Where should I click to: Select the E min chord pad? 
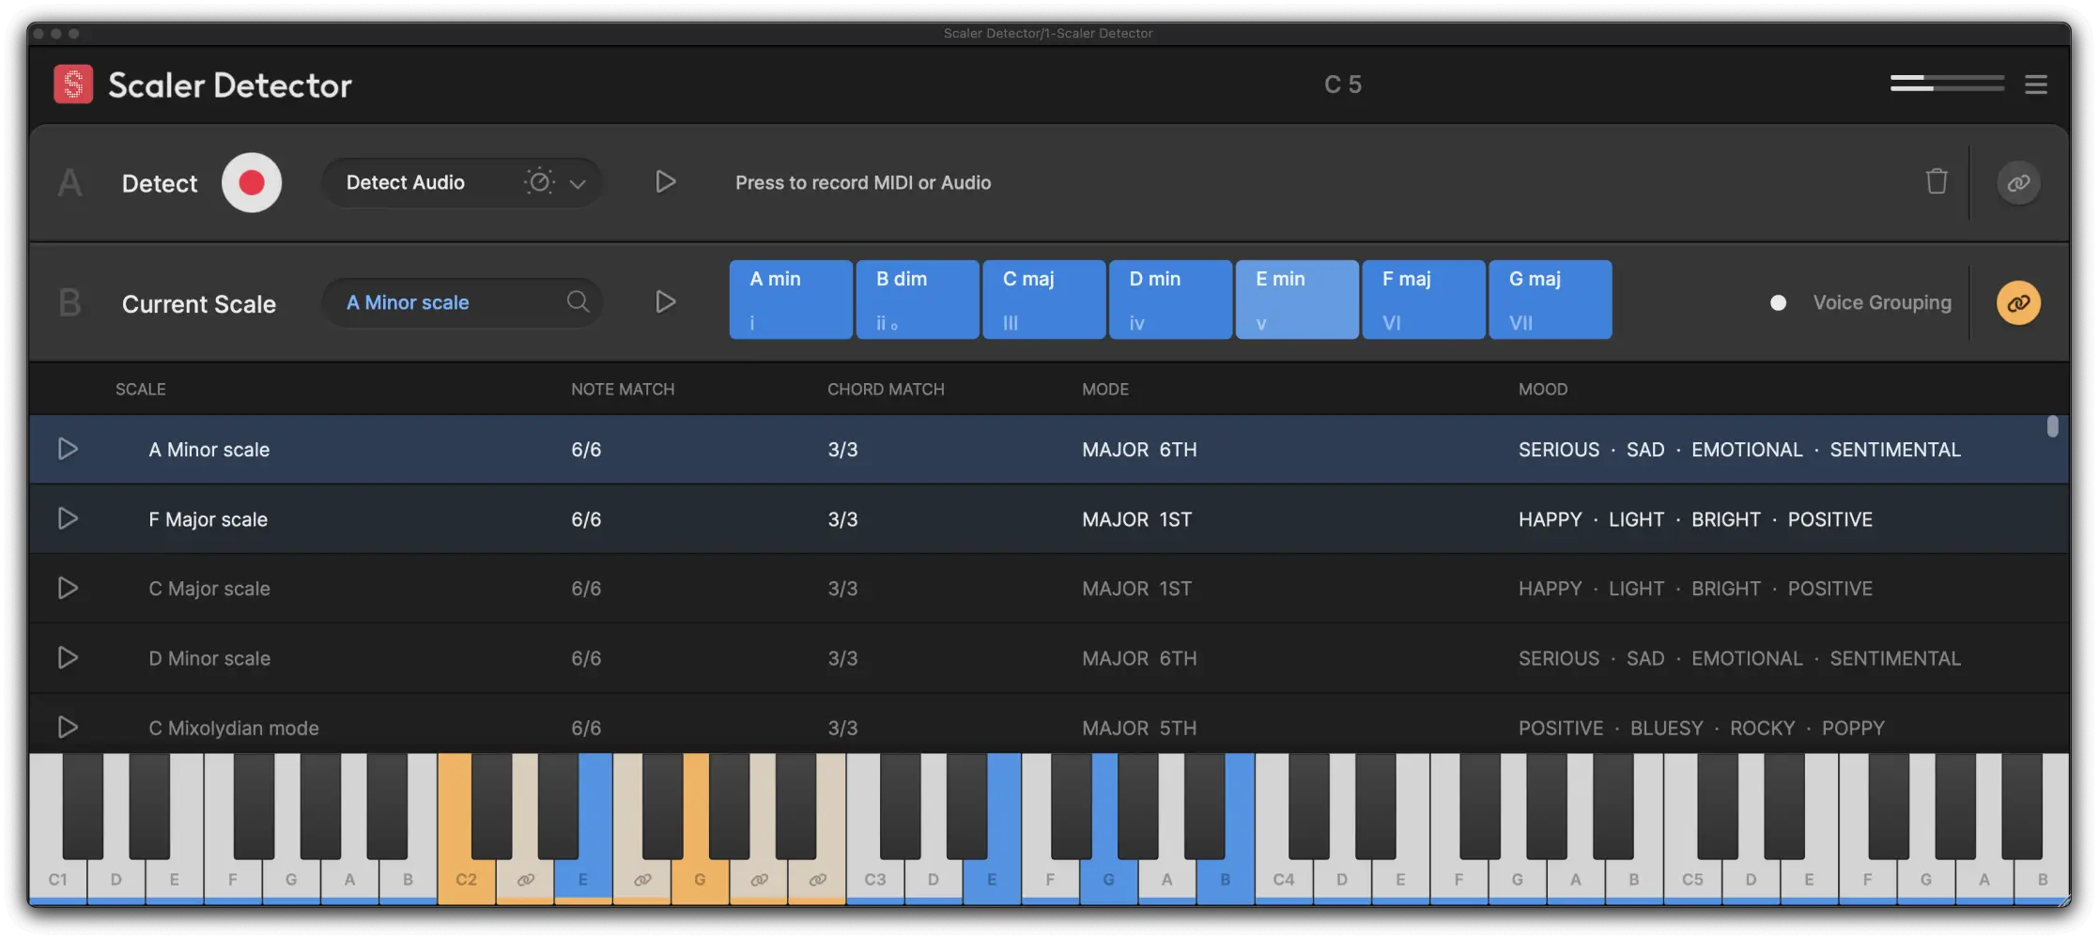(1297, 299)
